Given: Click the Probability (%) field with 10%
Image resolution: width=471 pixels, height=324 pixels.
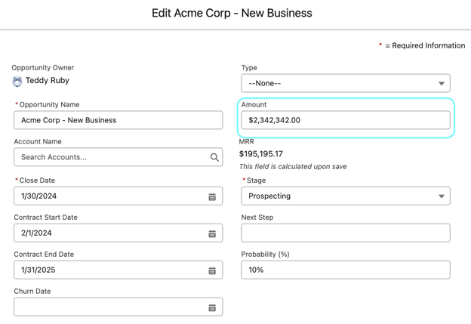Looking at the screenshot, I should (x=346, y=270).
